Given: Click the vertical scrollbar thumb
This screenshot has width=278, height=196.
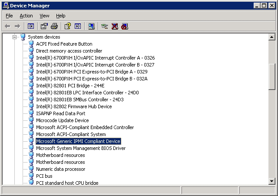Looking at the screenshot, I should click(272, 77).
